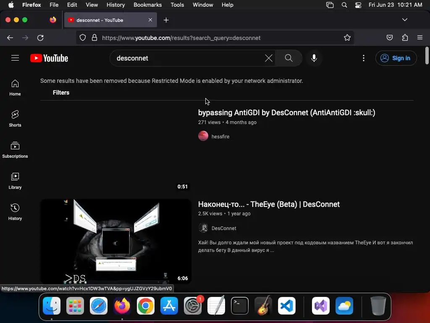Run search with the magnifier button
Screen dimensions: 430x323
pos(289,58)
